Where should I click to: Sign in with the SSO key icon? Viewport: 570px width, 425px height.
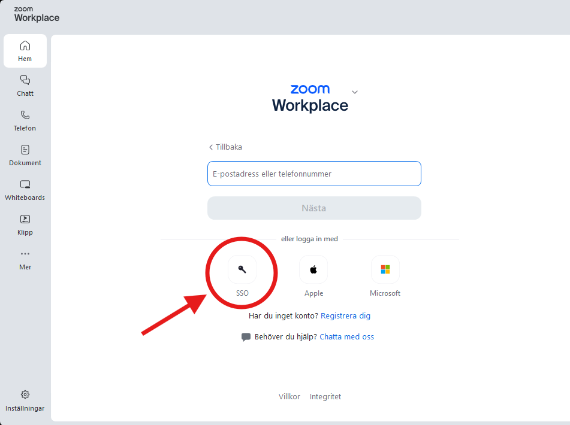pos(242,269)
